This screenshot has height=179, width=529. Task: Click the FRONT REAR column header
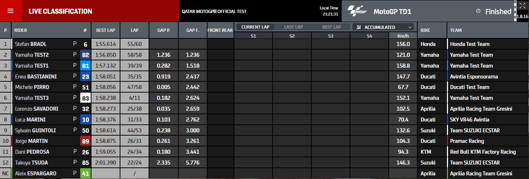(x=220, y=30)
